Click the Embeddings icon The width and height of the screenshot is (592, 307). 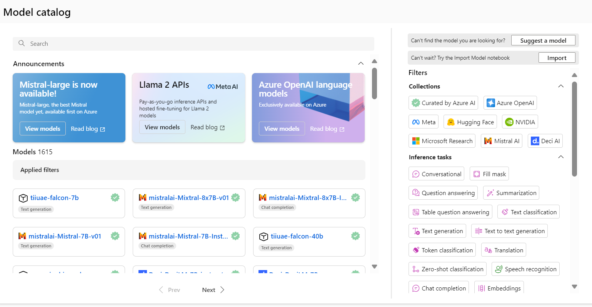point(482,288)
